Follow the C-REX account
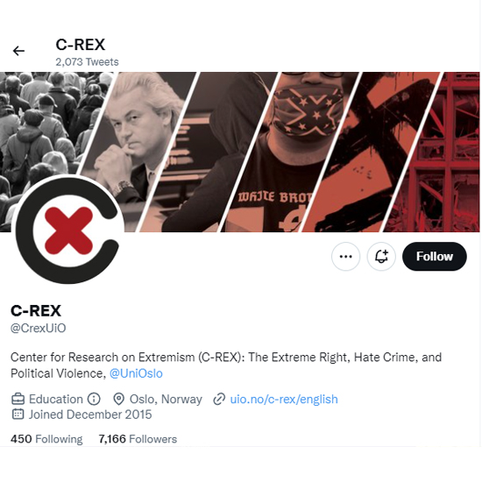Viewport: 482px width, 482px height. pyautogui.click(x=435, y=257)
